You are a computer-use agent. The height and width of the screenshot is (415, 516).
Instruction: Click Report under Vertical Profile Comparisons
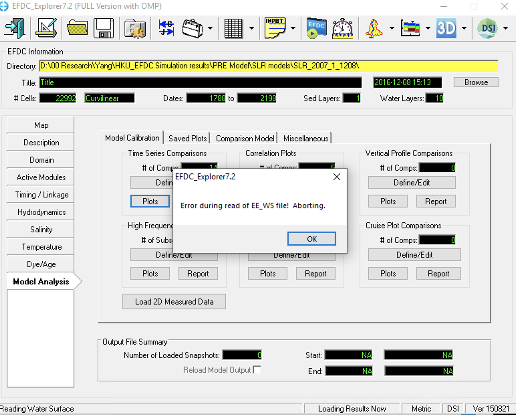(436, 201)
